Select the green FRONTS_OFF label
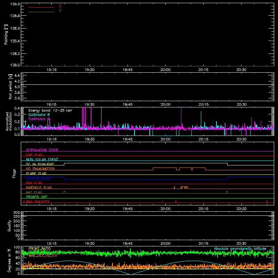 point(37,197)
